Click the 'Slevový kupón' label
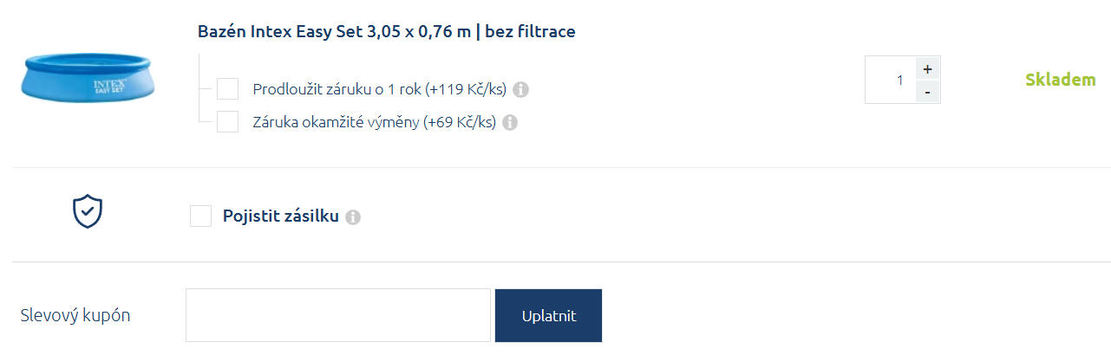Screen dimensions: 1111x355 point(75,315)
